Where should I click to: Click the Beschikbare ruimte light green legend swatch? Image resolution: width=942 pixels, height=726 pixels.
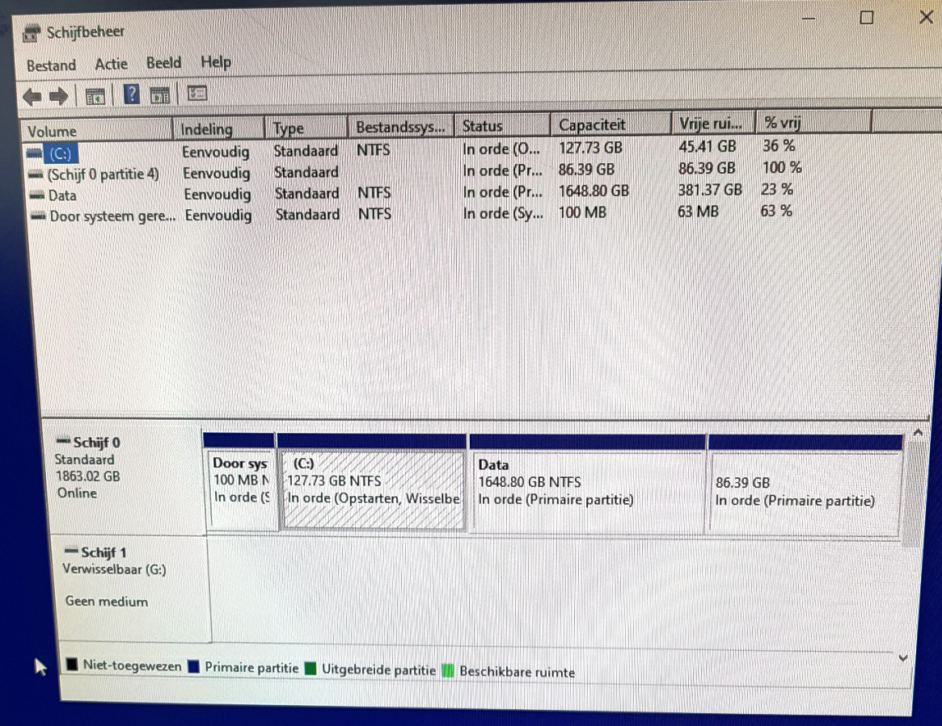point(448,670)
